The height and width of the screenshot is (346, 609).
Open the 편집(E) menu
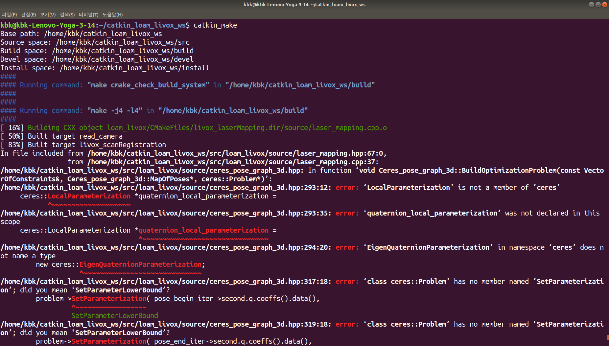(x=28, y=14)
